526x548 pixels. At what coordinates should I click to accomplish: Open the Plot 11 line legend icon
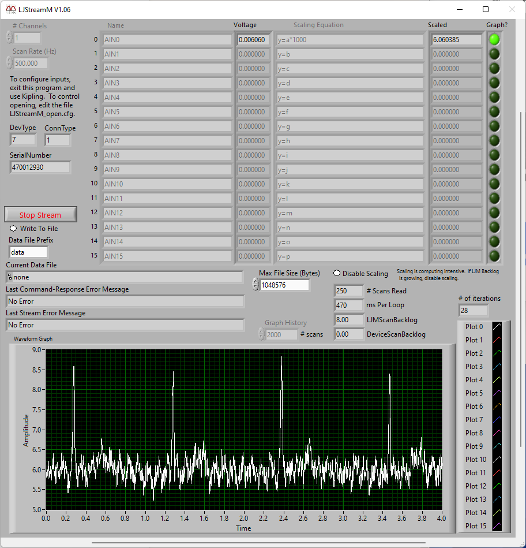[x=497, y=473]
